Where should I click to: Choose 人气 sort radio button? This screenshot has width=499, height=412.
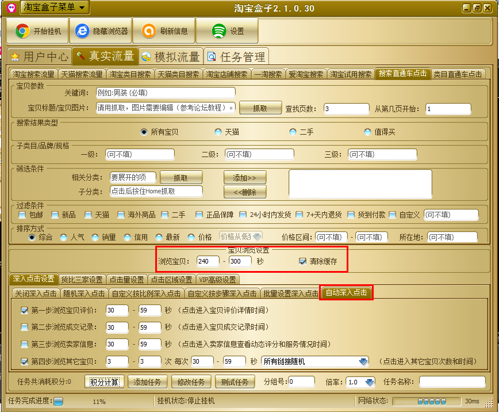(64, 238)
